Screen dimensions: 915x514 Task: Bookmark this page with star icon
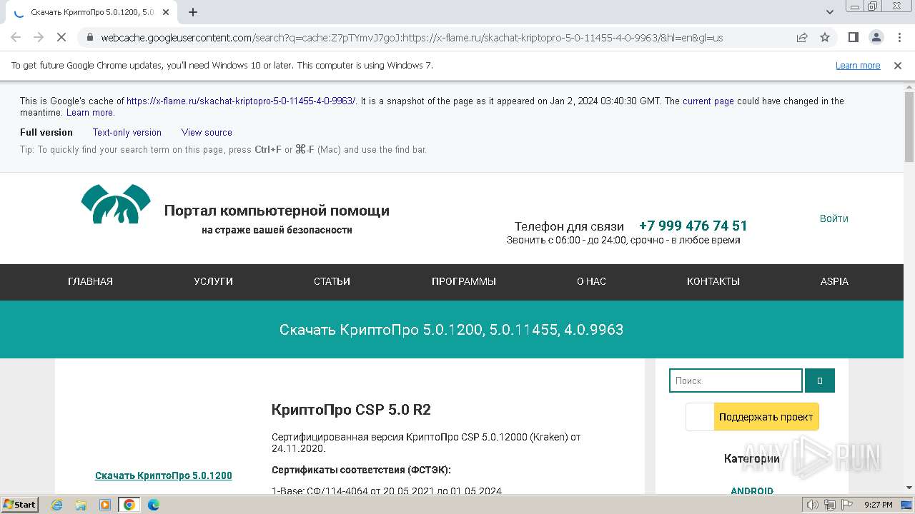coord(825,37)
